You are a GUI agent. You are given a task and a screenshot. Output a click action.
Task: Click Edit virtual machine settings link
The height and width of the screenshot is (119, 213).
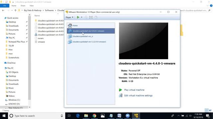pos(138,96)
